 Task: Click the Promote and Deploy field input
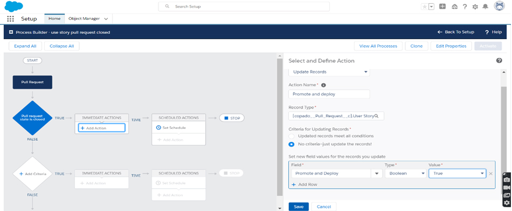(331, 173)
